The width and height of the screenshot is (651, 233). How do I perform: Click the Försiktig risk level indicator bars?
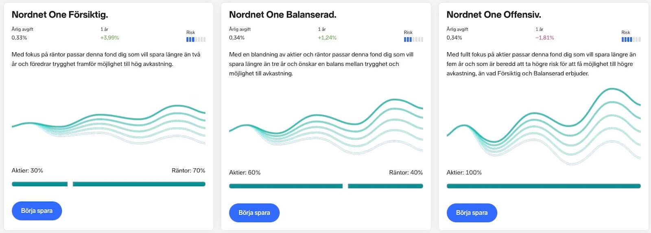click(x=196, y=39)
